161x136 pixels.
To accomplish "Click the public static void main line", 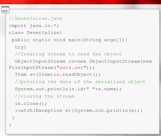I will 70,40.
